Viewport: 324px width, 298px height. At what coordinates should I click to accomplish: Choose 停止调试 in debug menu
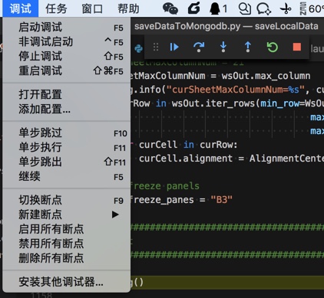coord(67,56)
